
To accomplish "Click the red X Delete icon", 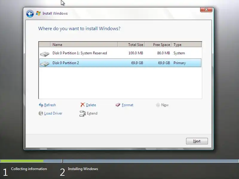I will [x=82, y=105].
